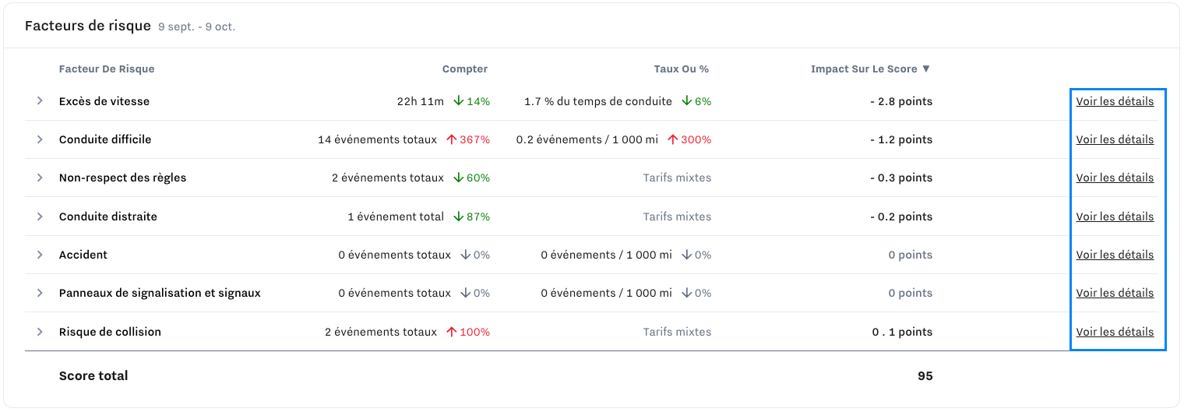Viewport: 1184px width, 412px height.
Task: Select the Excès de vitesse label
Action: (104, 101)
